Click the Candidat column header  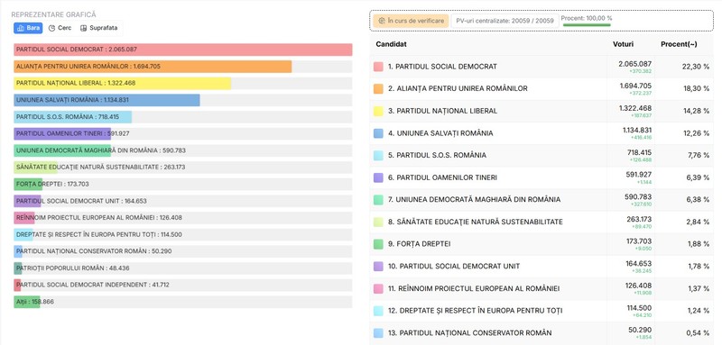pyautogui.click(x=391, y=44)
